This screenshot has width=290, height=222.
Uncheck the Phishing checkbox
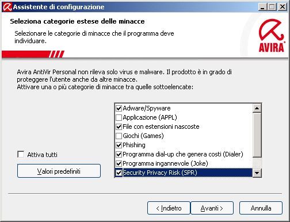pyautogui.click(x=119, y=145)
